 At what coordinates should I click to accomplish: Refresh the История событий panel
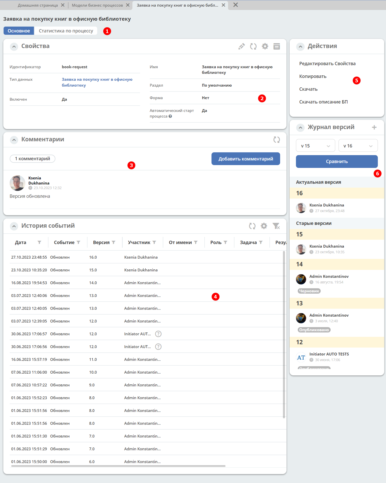click(252, 226)
